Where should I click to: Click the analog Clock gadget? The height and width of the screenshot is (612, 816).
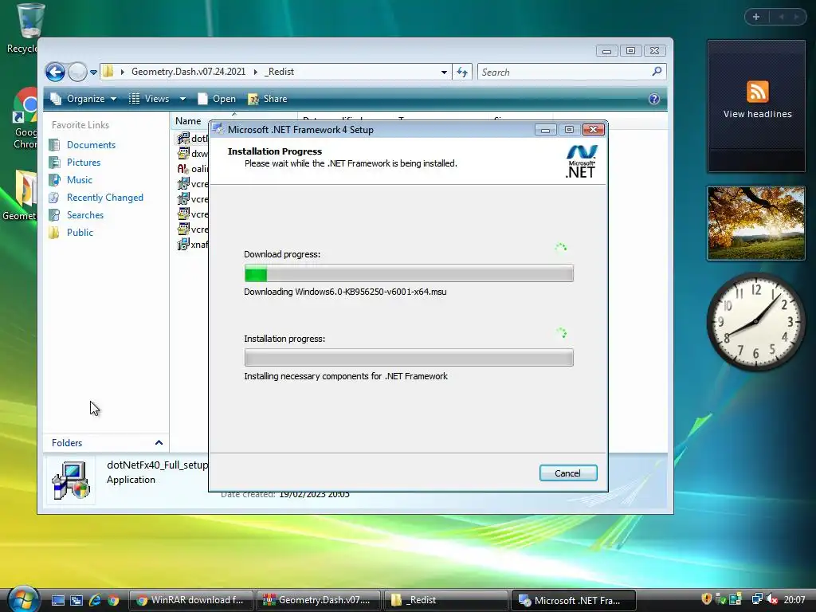coord(756,321)
